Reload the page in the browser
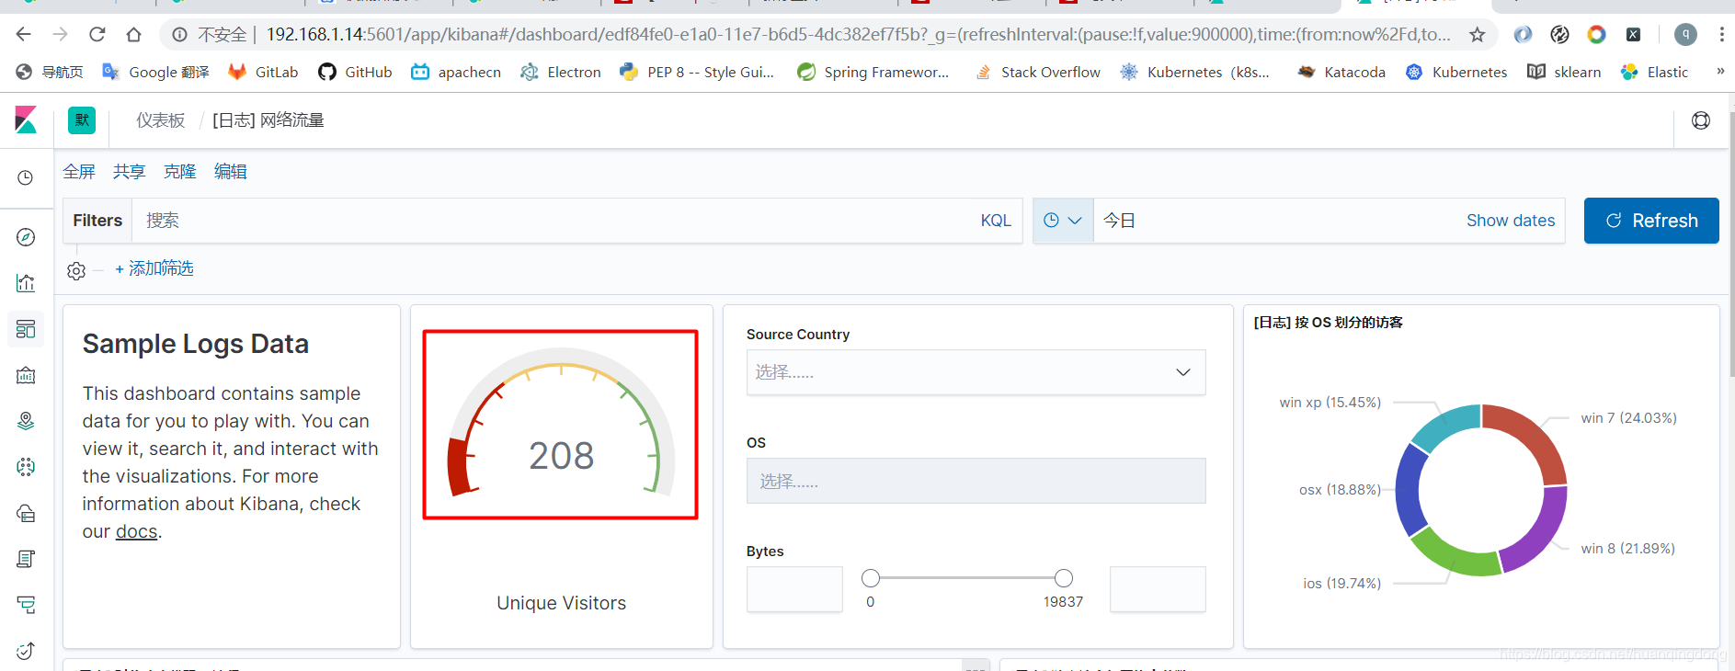 click(97, 35)
